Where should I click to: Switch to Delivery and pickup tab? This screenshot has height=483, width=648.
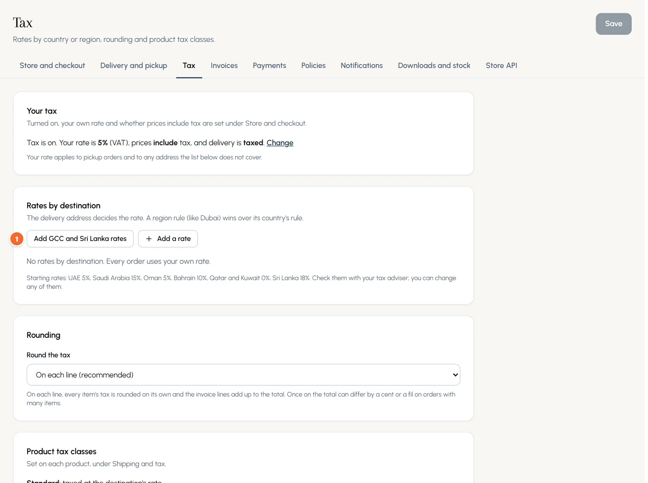pos(134,66)
